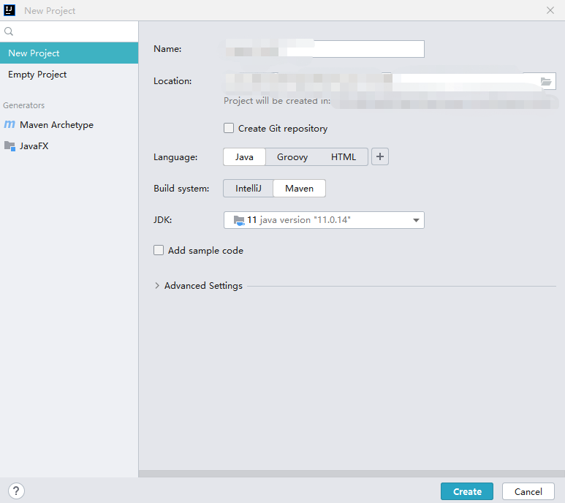The width and height of the screenshot is (565, 503).
Task: Click 'Project will be created in:' text
Action: (277, 101)
